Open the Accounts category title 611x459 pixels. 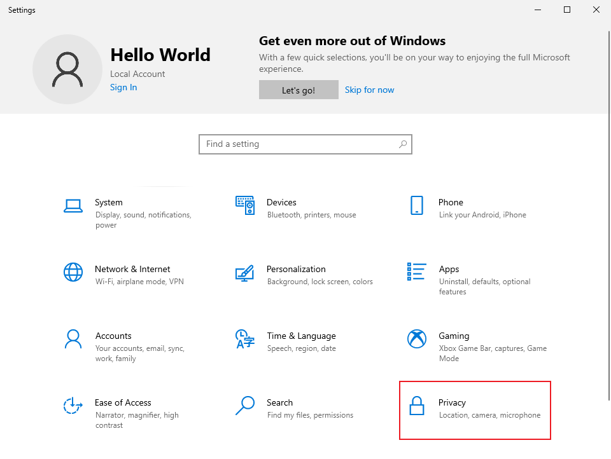[x=113, y=336]
